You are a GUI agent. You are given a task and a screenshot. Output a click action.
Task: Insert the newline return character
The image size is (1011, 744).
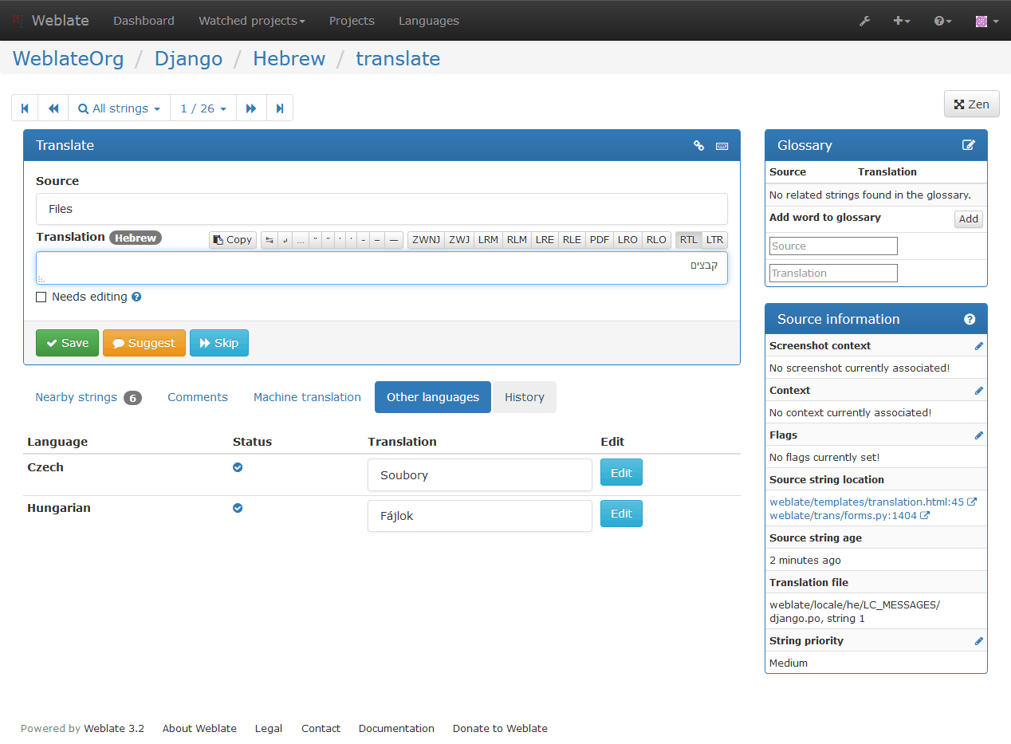[x=285, y=239]
